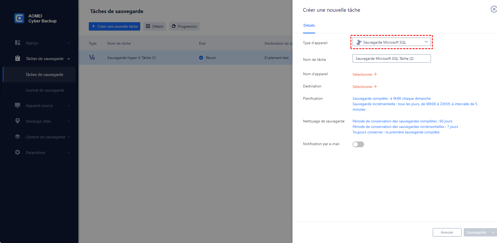Click the Aperçu dashboard icon in sidebar

pos(17,43)
